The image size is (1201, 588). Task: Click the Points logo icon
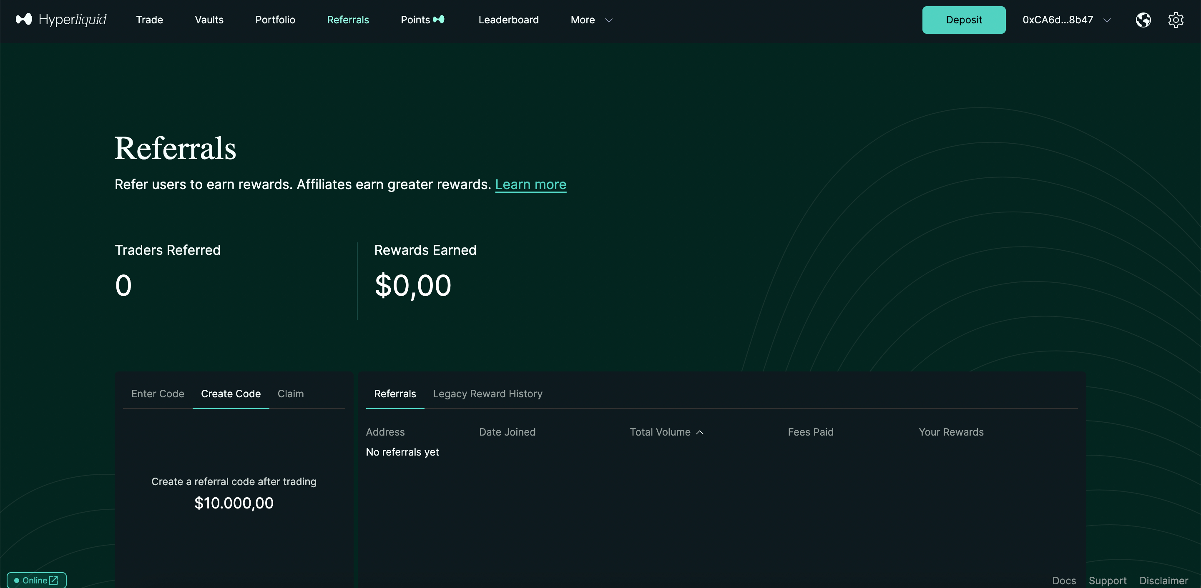tap(439, 20)
